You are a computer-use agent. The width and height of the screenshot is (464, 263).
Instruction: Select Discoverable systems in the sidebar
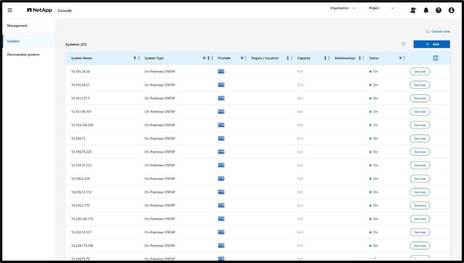pyautogui.click(x=23, y=55)
